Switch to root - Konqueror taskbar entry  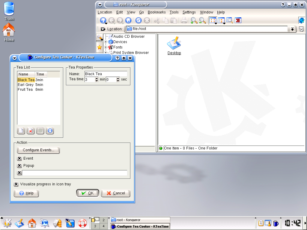click(x=140, y=220)
